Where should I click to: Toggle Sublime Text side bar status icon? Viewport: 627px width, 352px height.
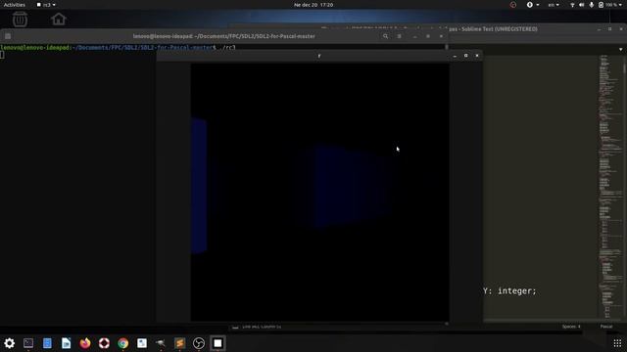click(x=235, y=327)
